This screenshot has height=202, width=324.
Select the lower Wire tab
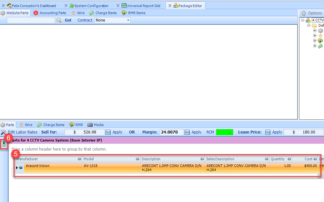[25, 125]
